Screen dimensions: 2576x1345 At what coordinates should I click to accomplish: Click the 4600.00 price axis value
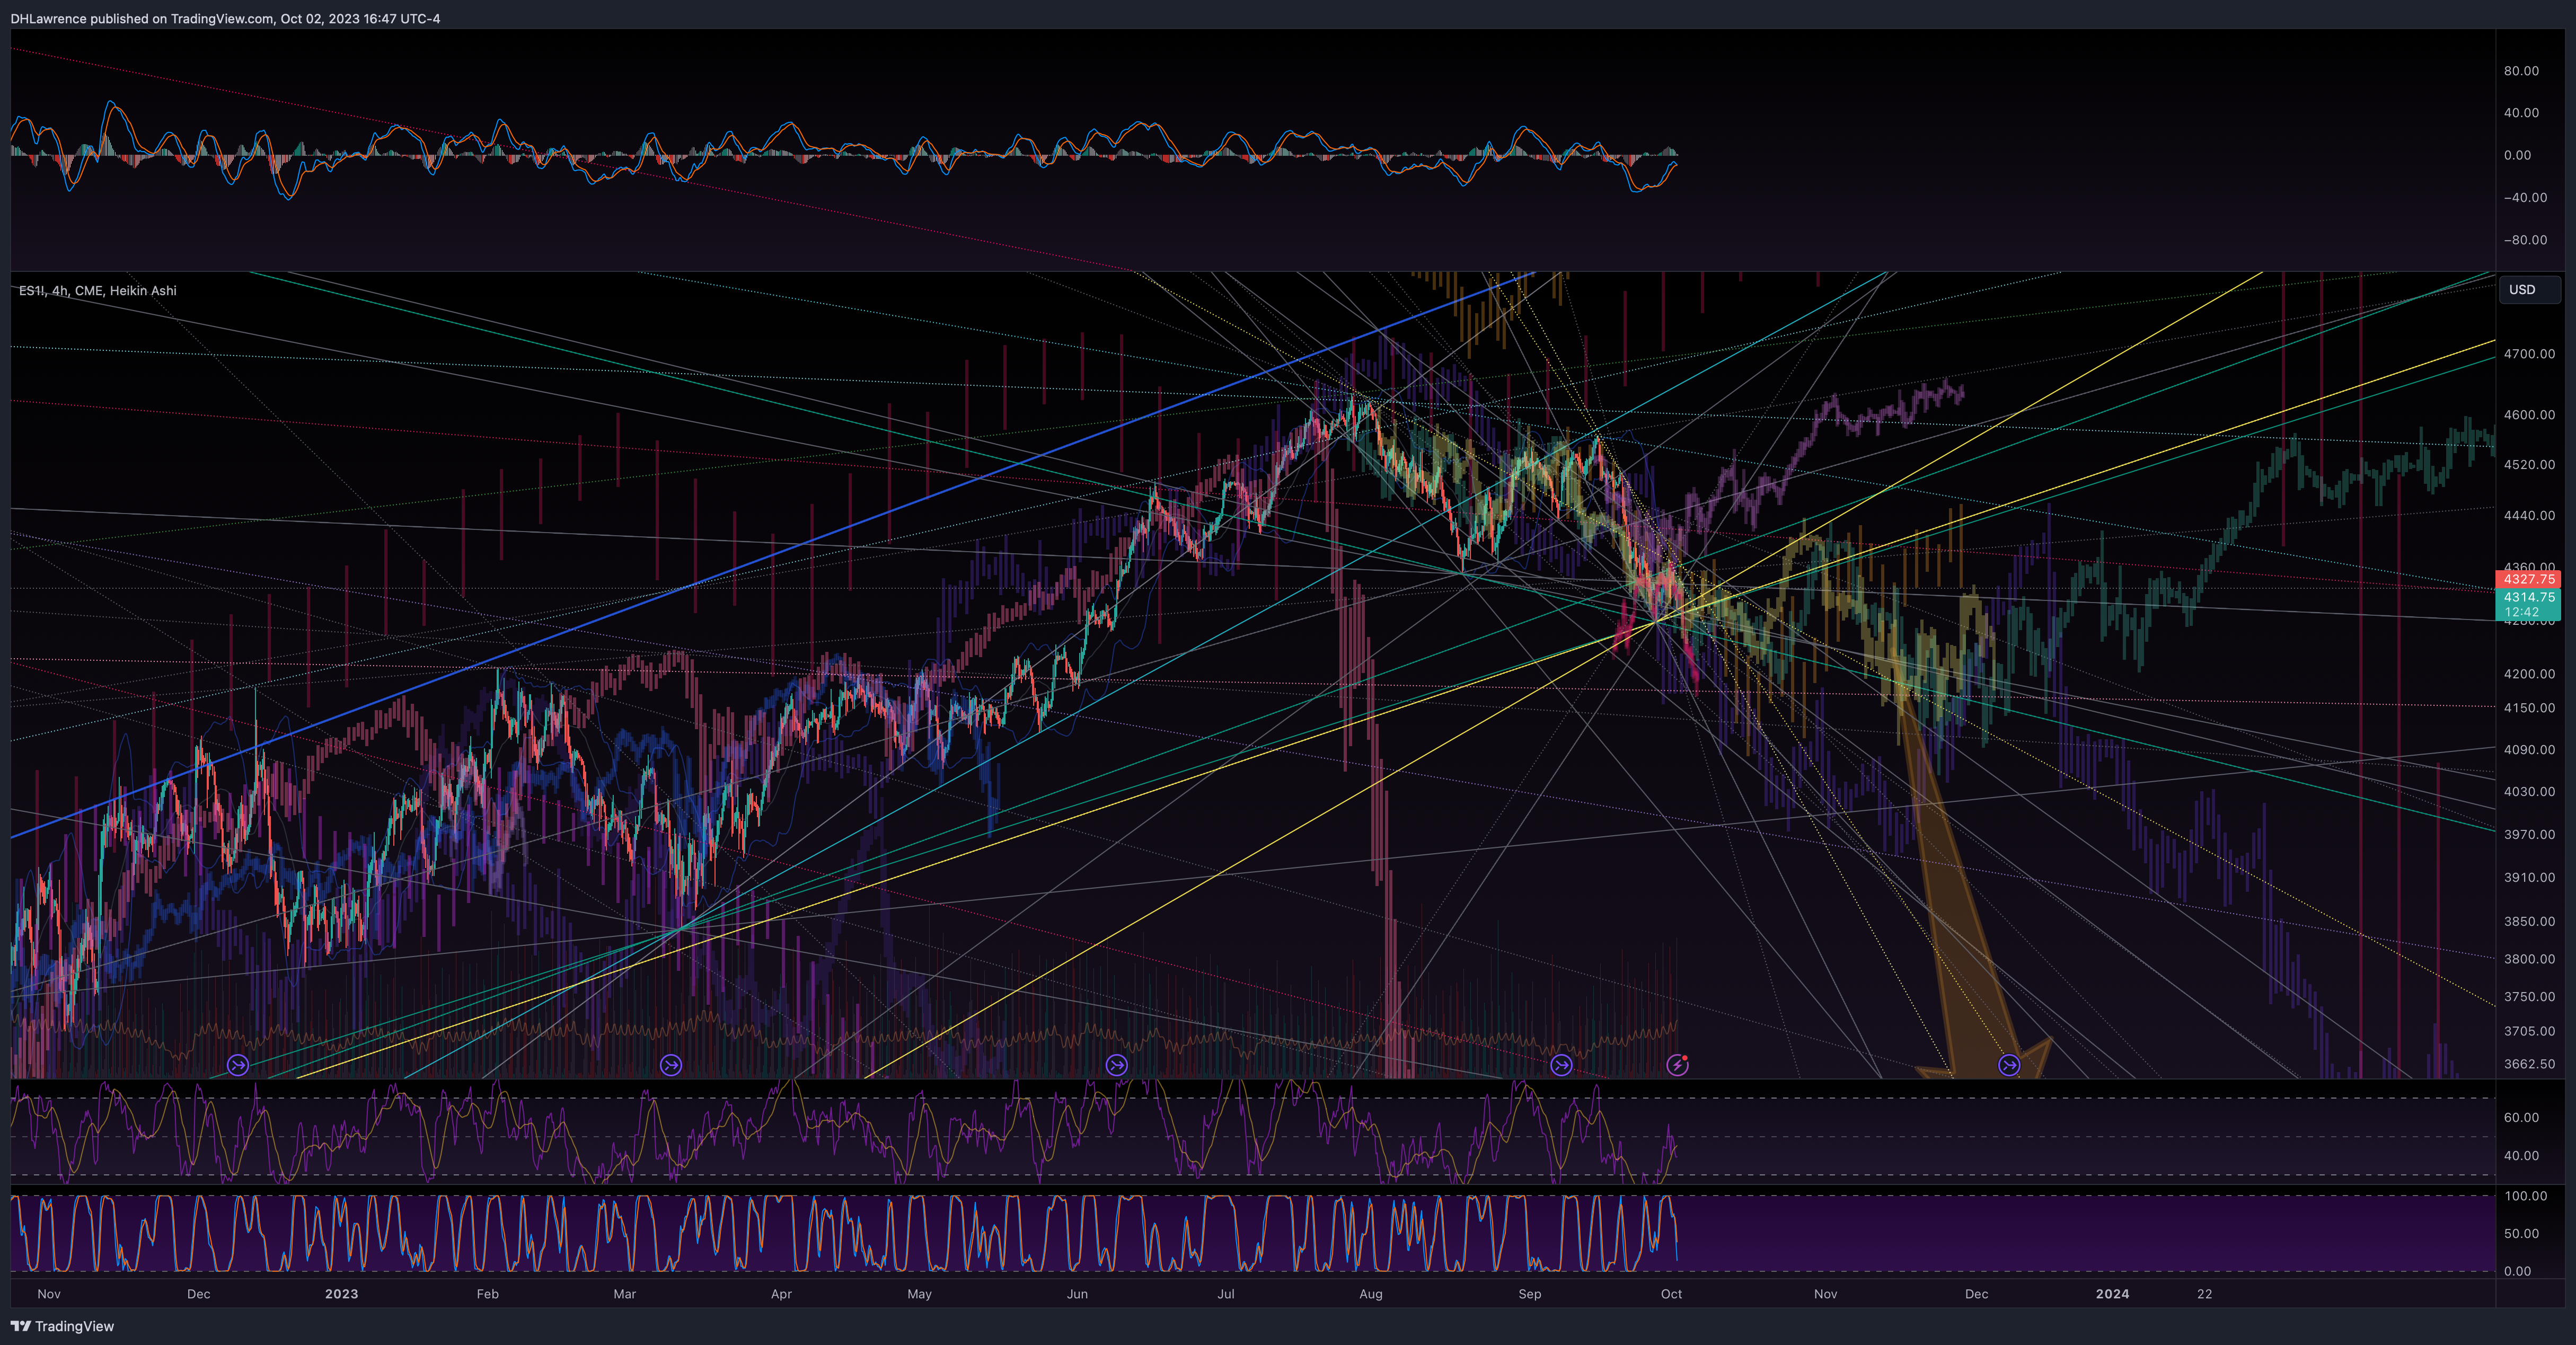click(x=2529, y=414)
